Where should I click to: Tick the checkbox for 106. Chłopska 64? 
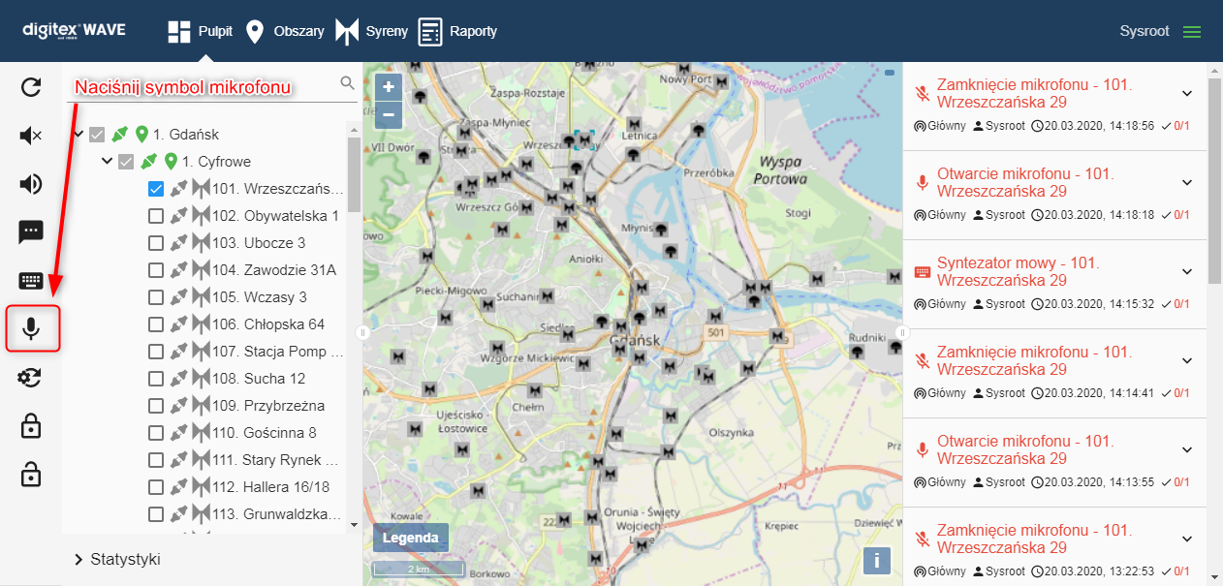pyautogui.click(x=156, y=324)
